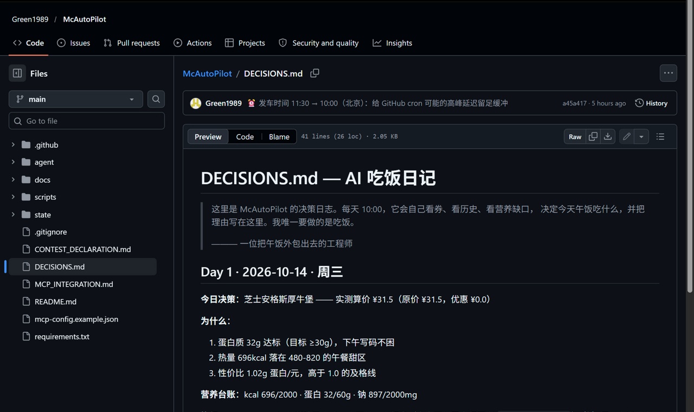Open the outline list icon
The width and height of the screenshot is (694, 412).
[660, 136]
